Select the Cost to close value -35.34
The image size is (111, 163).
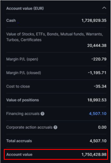(100, 86)
